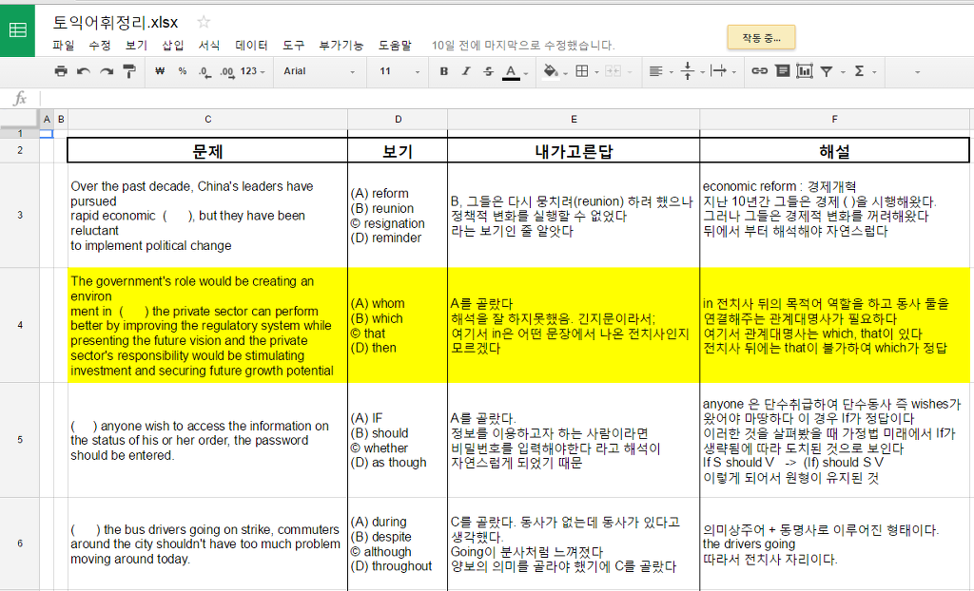Open the 도움말 menu

coord(395,46)
